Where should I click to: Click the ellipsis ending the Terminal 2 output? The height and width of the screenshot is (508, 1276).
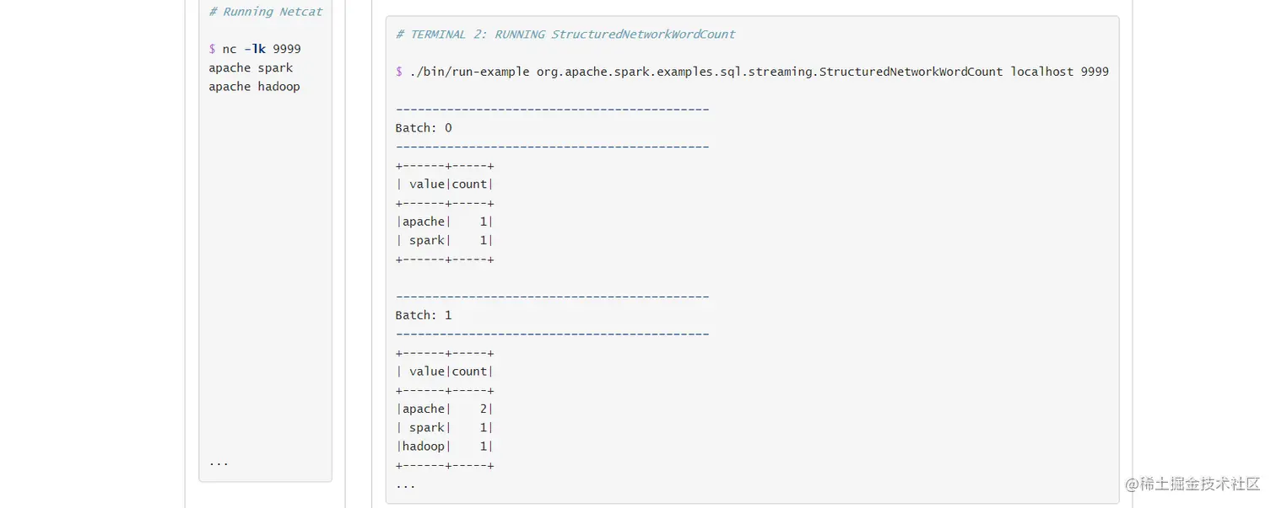tap(405, 486)
